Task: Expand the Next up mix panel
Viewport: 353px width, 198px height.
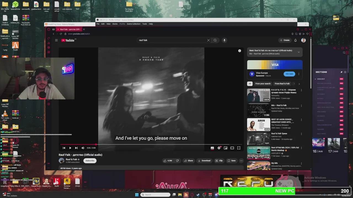Action: (299, 52)
